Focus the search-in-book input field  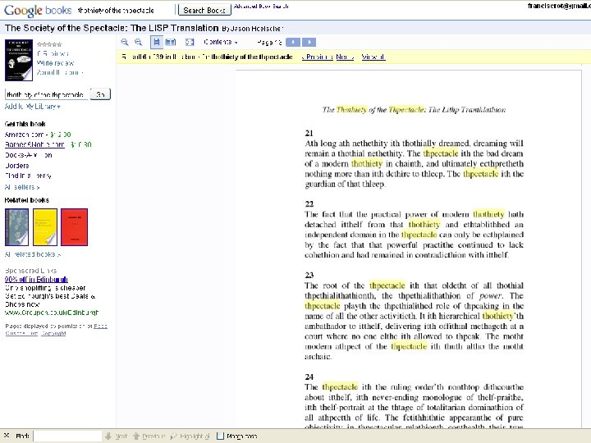[x=46, y=94]
